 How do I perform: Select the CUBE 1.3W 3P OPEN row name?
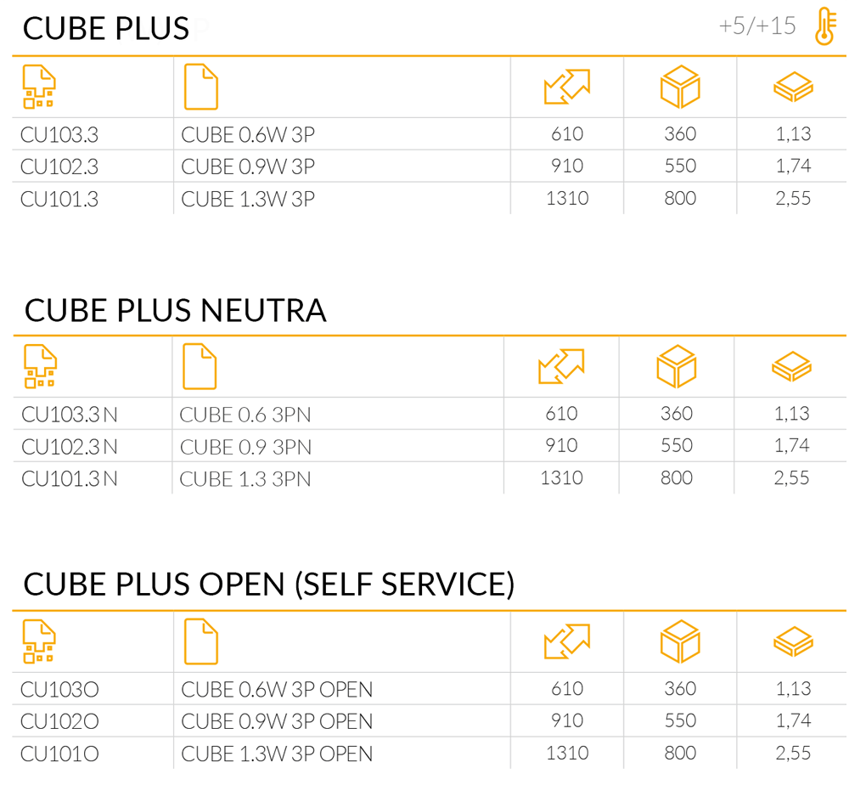277,754
